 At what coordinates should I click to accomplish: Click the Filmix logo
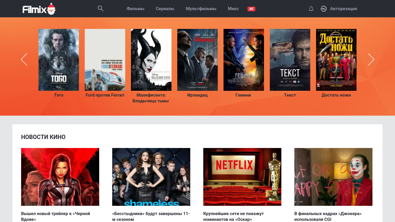click(x=39, y=9)
